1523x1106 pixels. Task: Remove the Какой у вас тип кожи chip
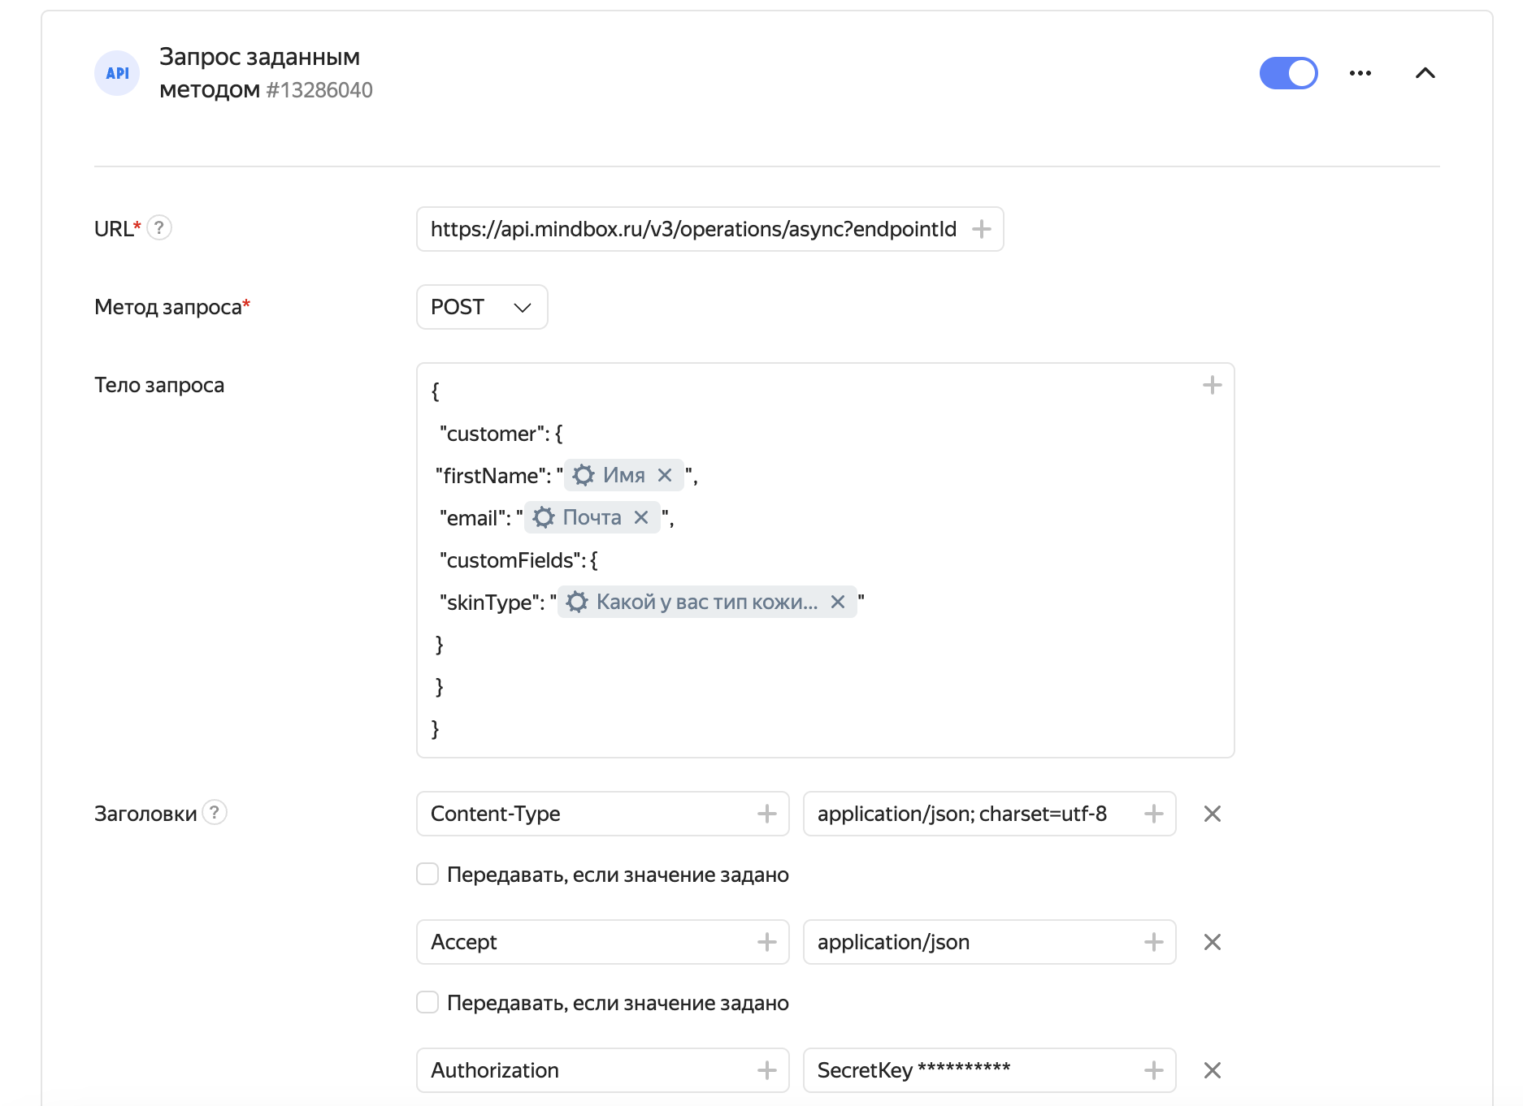(x=838, y=602)
